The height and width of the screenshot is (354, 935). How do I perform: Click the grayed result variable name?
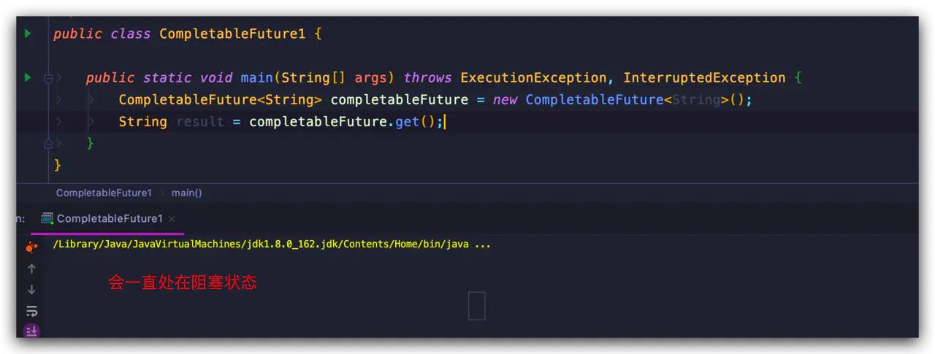point(199,121)
